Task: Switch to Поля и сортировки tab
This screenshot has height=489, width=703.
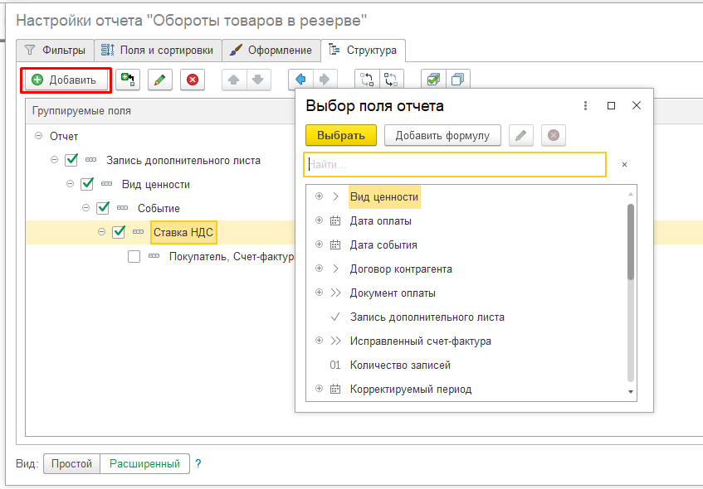Action: [158, 51]
